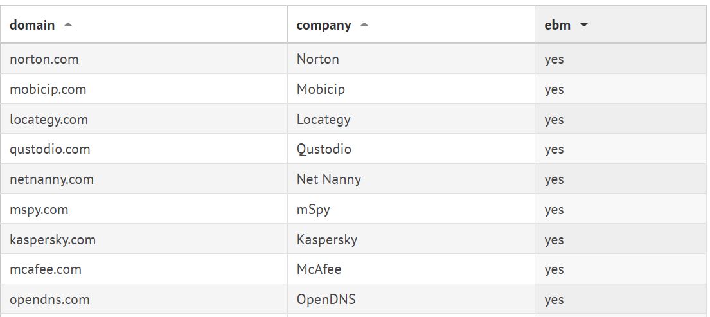Screen dimensions: 710x317
Task: Select the norton.com domain cell
Action: (x=44, y=59)
